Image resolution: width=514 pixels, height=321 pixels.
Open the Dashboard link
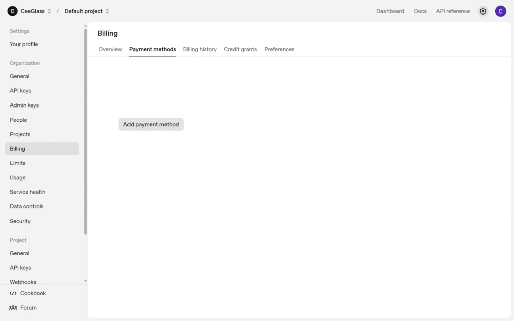pyautogui.click(x=390, y=11)
